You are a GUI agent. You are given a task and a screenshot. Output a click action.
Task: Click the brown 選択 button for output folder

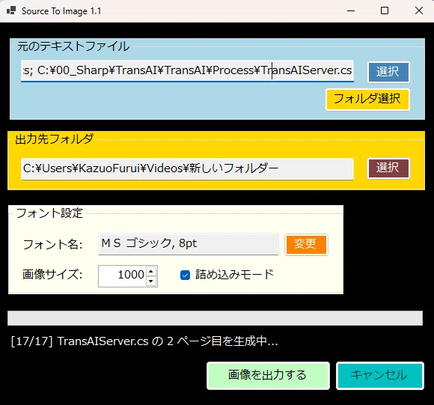click(388, 168)
